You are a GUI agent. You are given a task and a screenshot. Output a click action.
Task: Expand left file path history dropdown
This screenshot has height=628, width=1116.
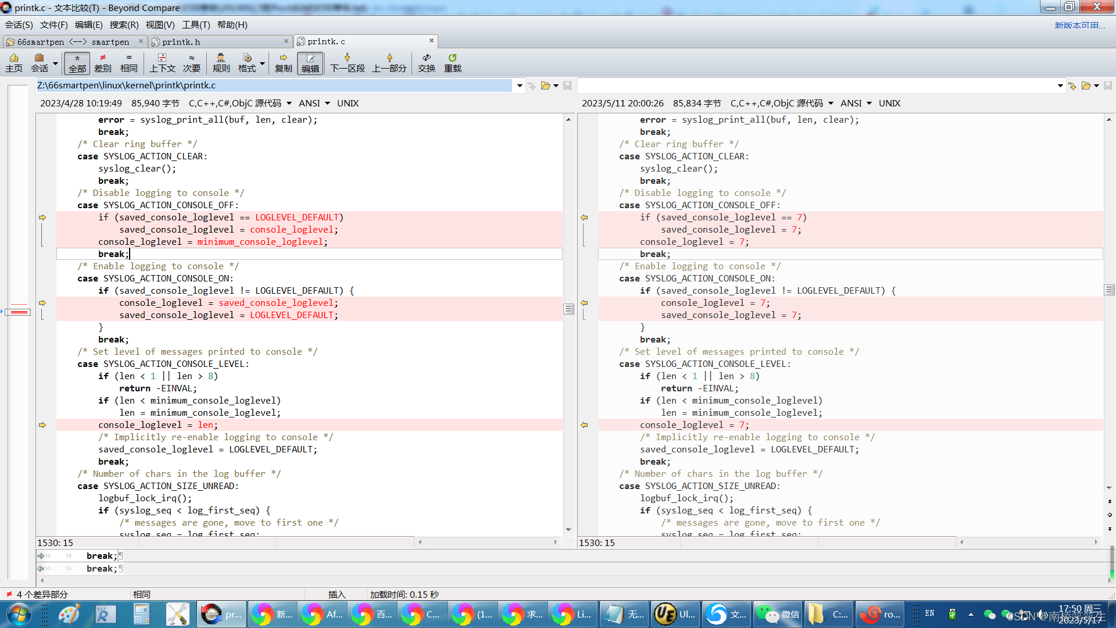[x=519, y=85]
